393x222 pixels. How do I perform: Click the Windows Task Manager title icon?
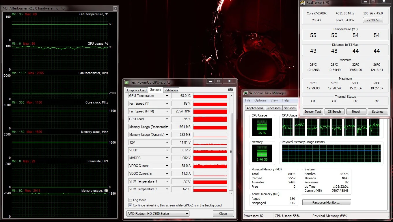click(x=246, y=93)
